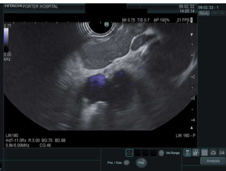Click the '0.8k/6.00MHz' frequency value
Image resolution: width=226 pixels, height=171 pixels.
click(17, 145)
